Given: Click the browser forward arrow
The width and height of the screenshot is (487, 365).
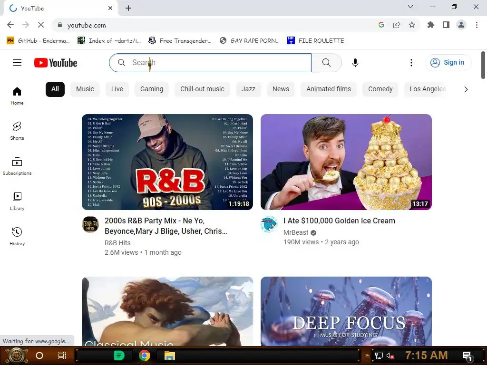Looking at the screenshot, I should tap(26, 25).
